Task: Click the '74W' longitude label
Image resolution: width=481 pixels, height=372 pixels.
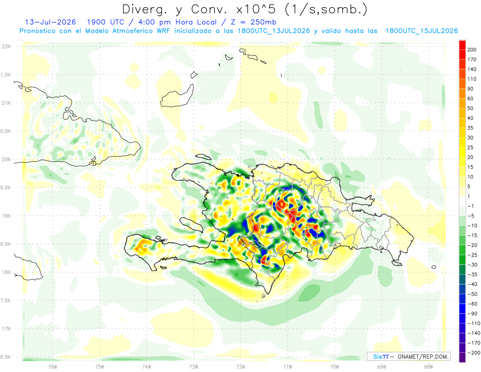Action: coord(146,366)
